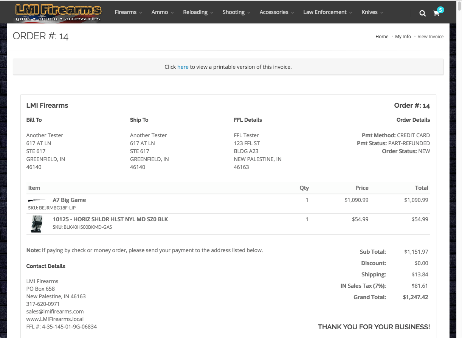Expand the Reloading menu
The image size is (462, 338).
198,12
